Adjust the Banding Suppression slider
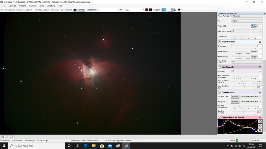The image size is (266, 149). 240,106
